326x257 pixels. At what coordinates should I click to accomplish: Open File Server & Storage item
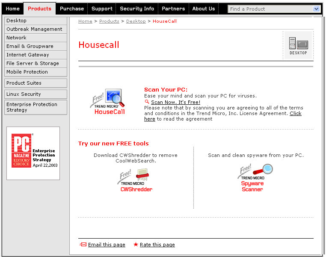(x=36, y=63)
